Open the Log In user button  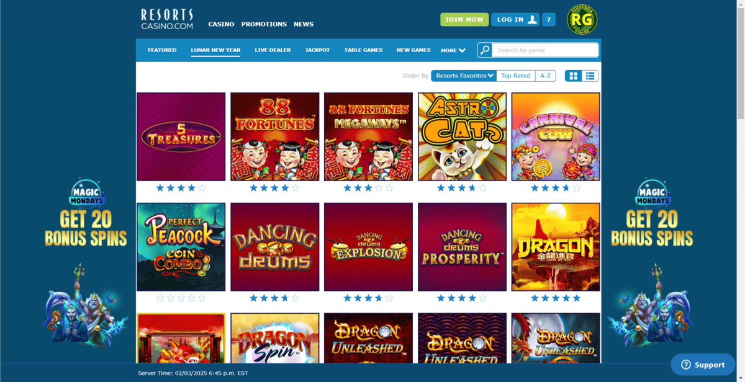tap(515, 20)
